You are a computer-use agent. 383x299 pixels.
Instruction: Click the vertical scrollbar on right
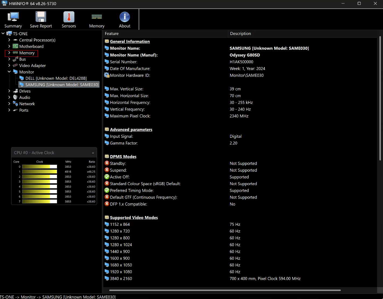(x=380, y=98)
